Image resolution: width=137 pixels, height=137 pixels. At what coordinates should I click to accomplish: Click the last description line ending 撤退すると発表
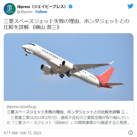point(68,123)
